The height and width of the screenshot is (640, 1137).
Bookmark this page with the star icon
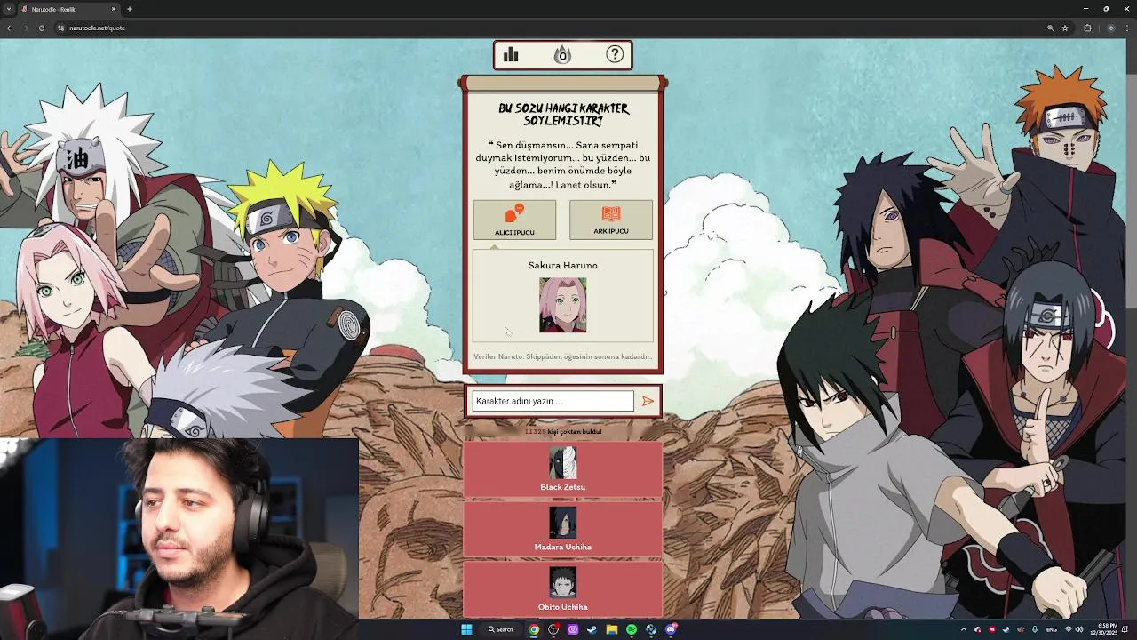[1065, 28]
